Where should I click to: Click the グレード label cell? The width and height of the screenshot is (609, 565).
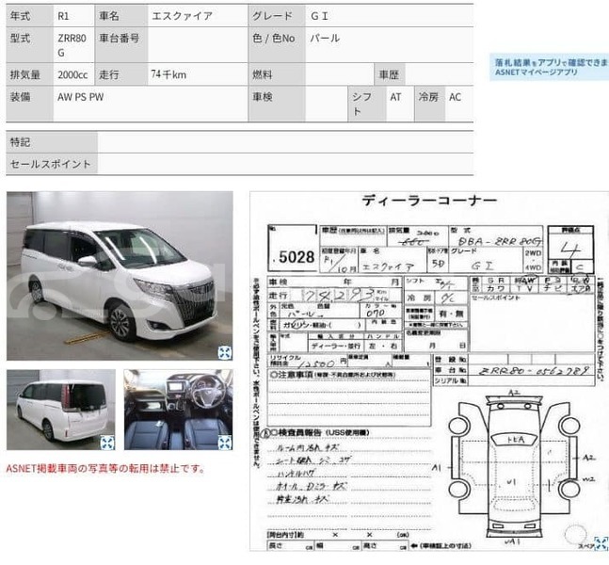pyautogui.click(x=277, y=16)
